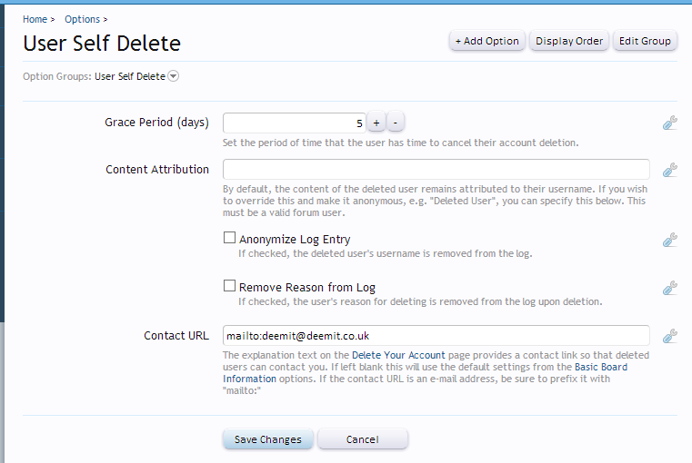Decrease grace period with minus button
Viewport: 692px width, 463px height.
tap(396, 123)
